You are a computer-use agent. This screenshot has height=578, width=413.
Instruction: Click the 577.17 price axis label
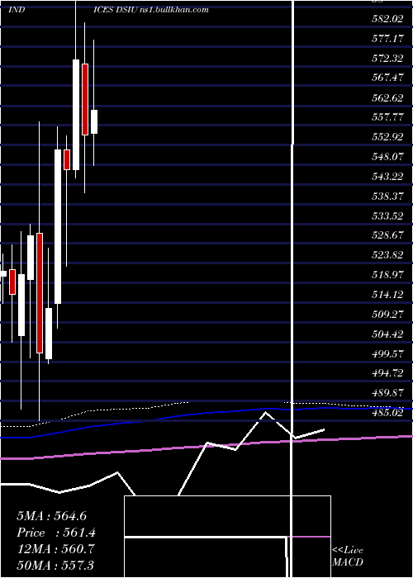click(387, 39)
